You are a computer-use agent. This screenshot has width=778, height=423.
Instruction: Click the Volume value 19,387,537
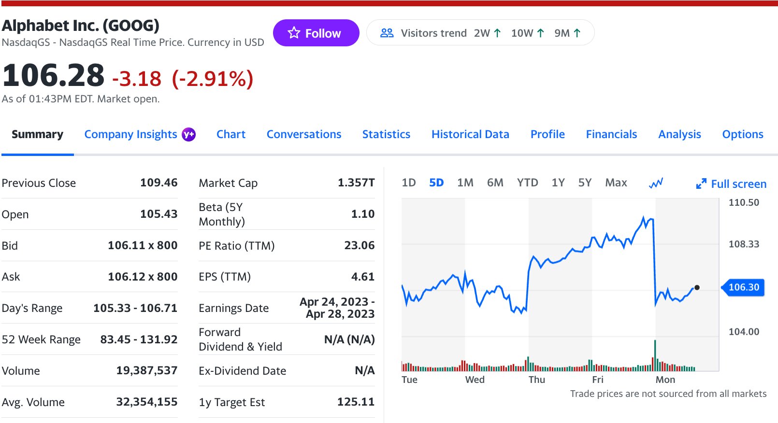[147, 370]
